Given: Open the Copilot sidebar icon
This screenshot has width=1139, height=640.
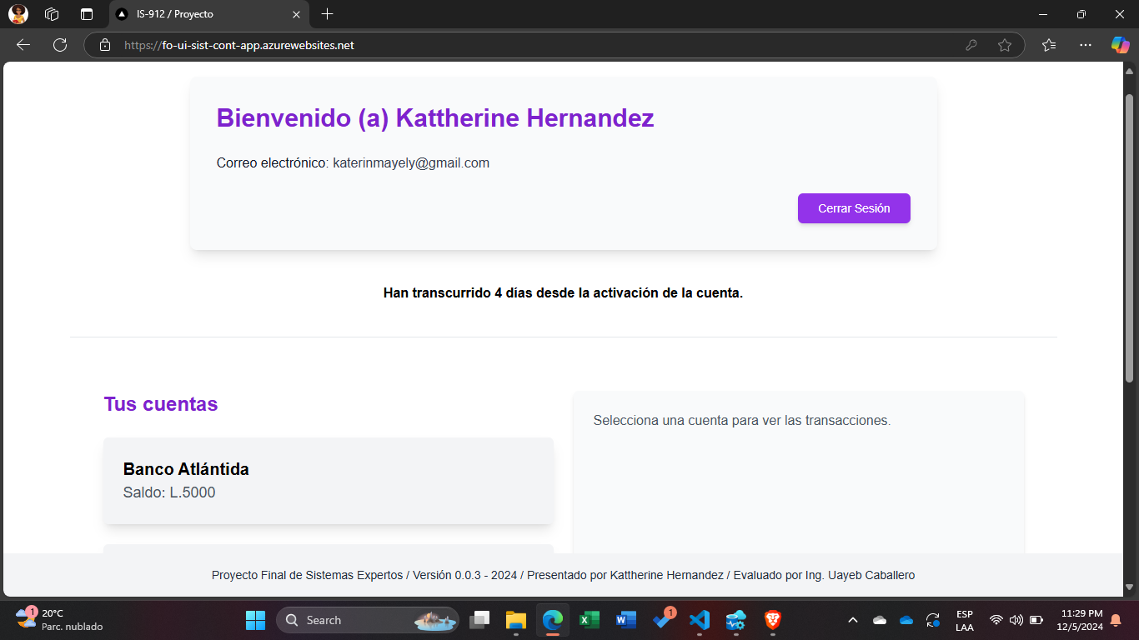Looking at the screenshot, I should pos(1120,45).
